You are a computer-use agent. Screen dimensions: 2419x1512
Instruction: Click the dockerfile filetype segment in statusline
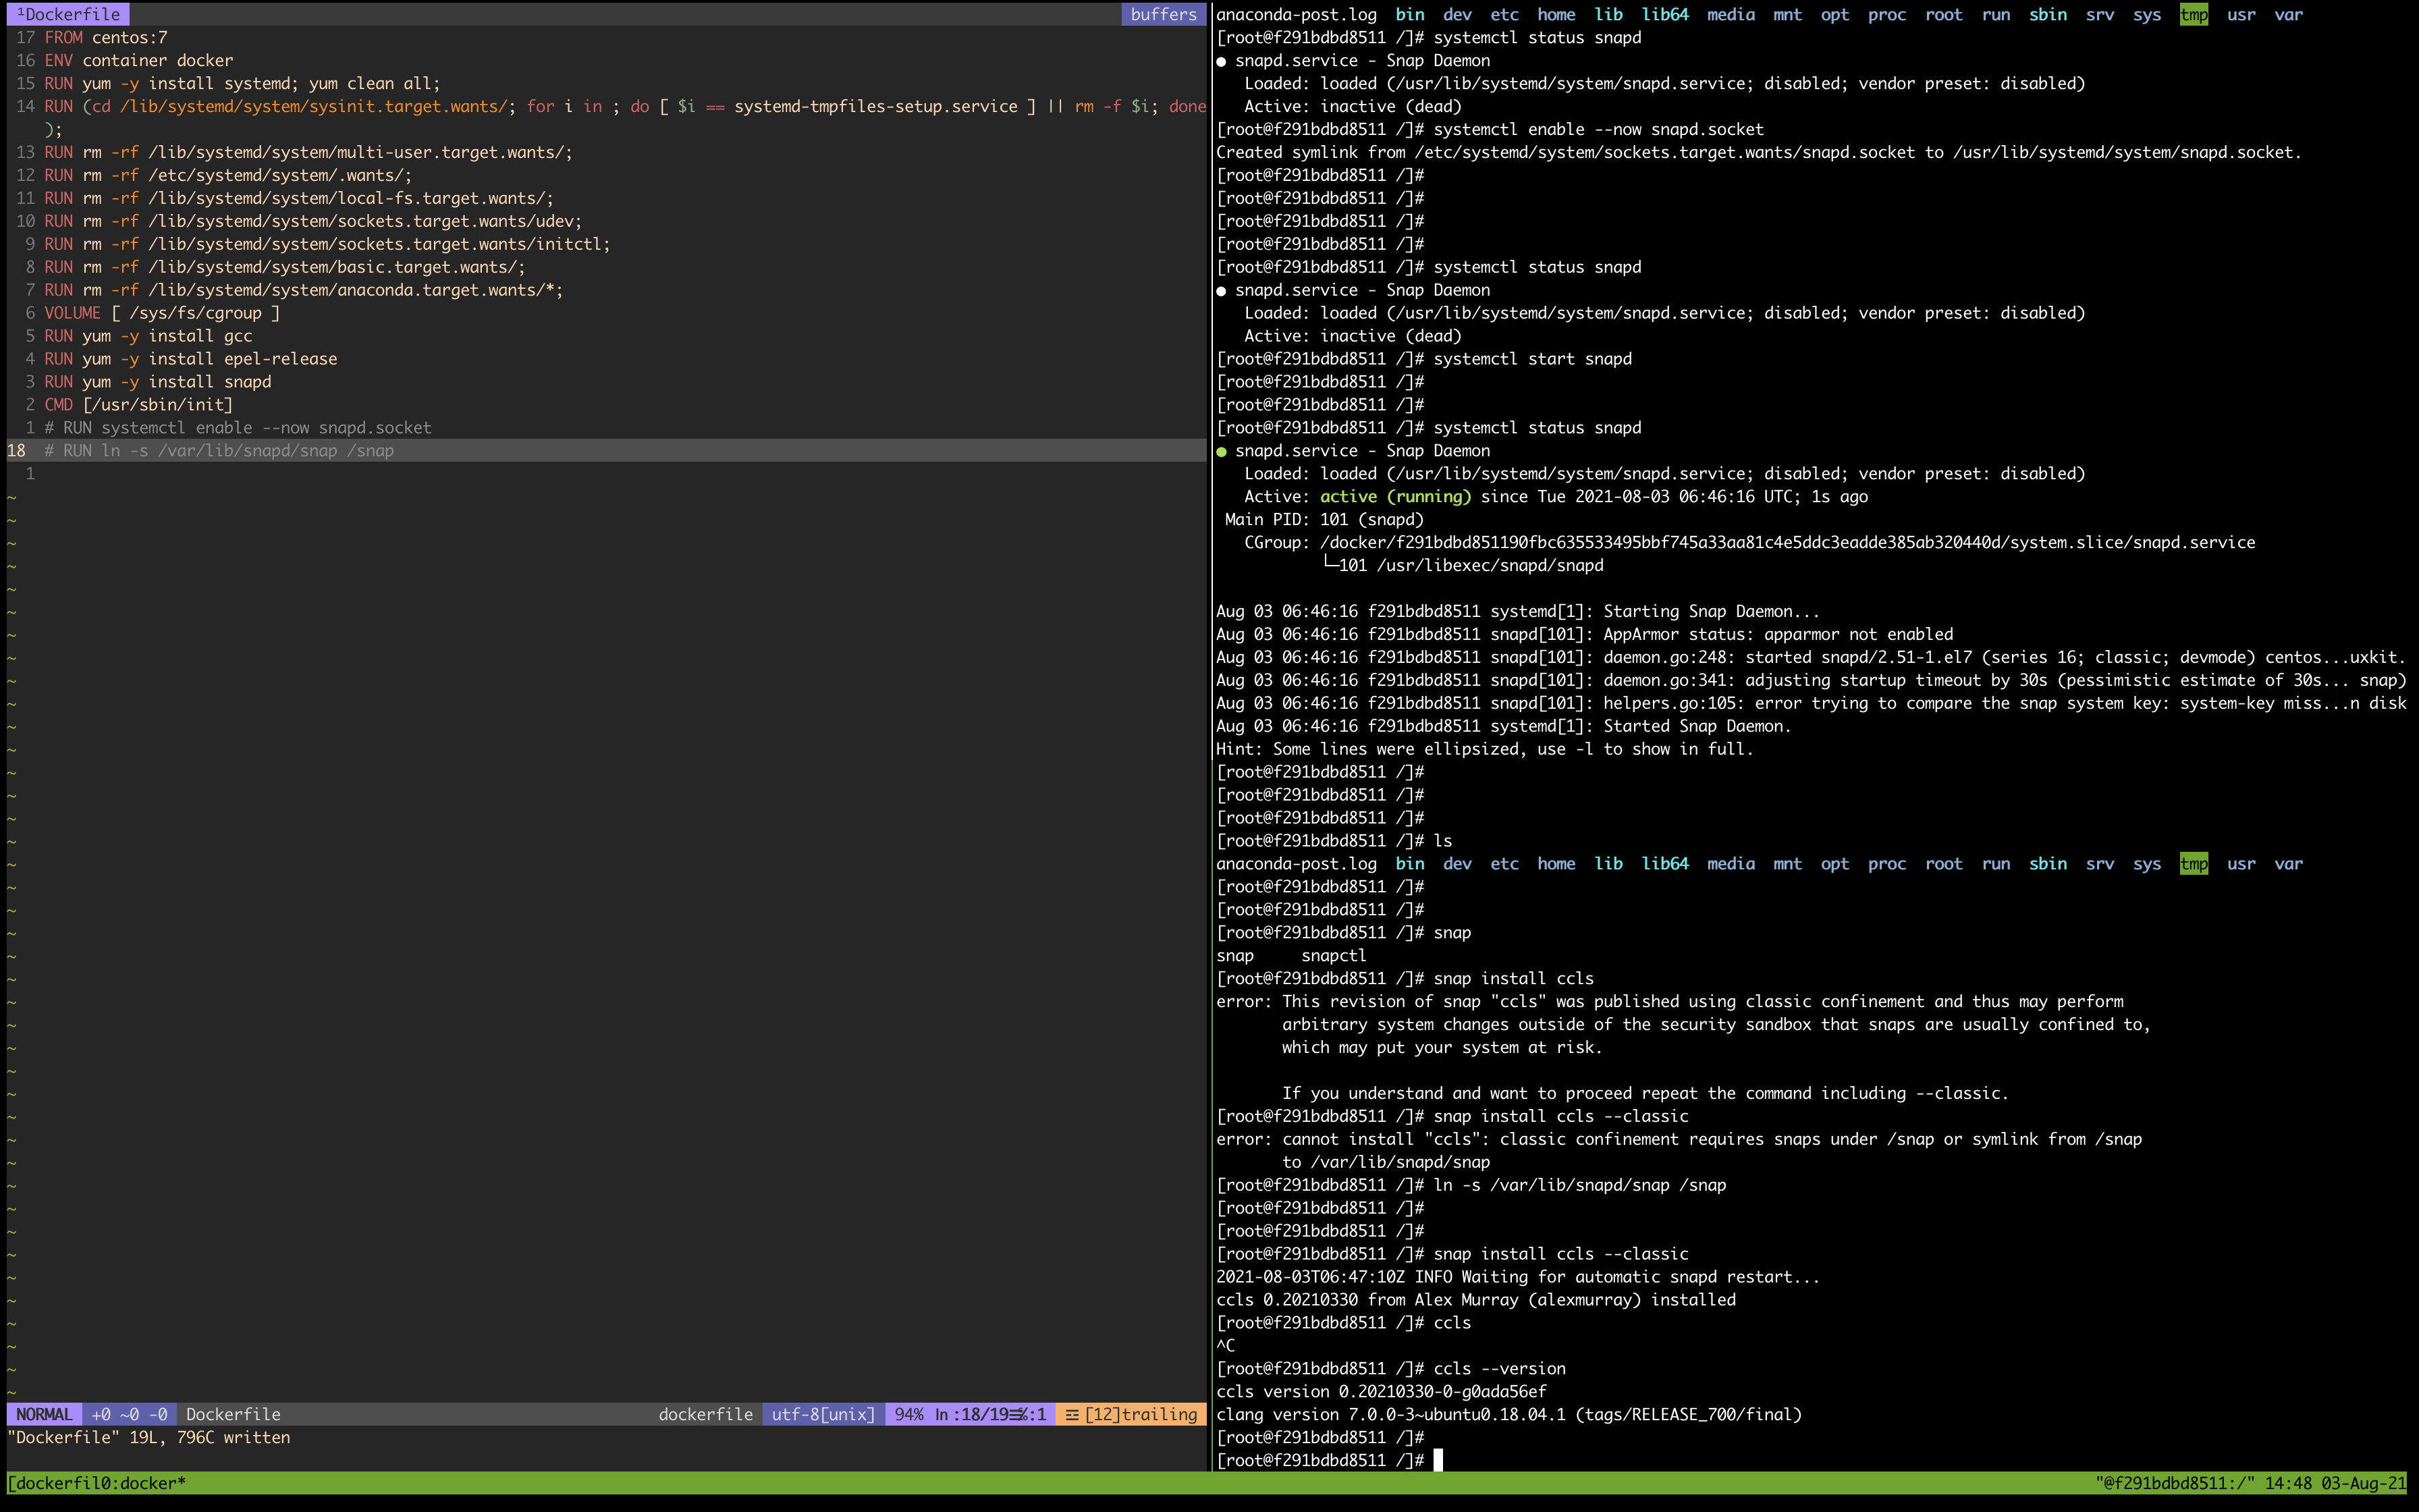pos(706,1414)
